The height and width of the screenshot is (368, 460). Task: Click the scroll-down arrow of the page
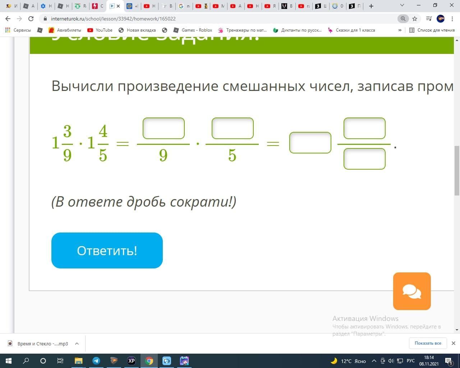click(457, 330)
